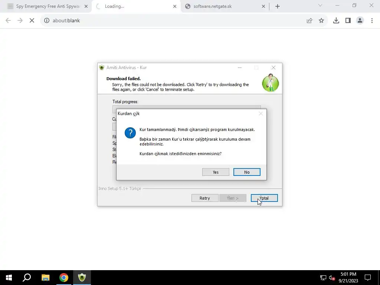
Task: Click the Amiti Antivirus taskbar icon
Action: (82, 278)
